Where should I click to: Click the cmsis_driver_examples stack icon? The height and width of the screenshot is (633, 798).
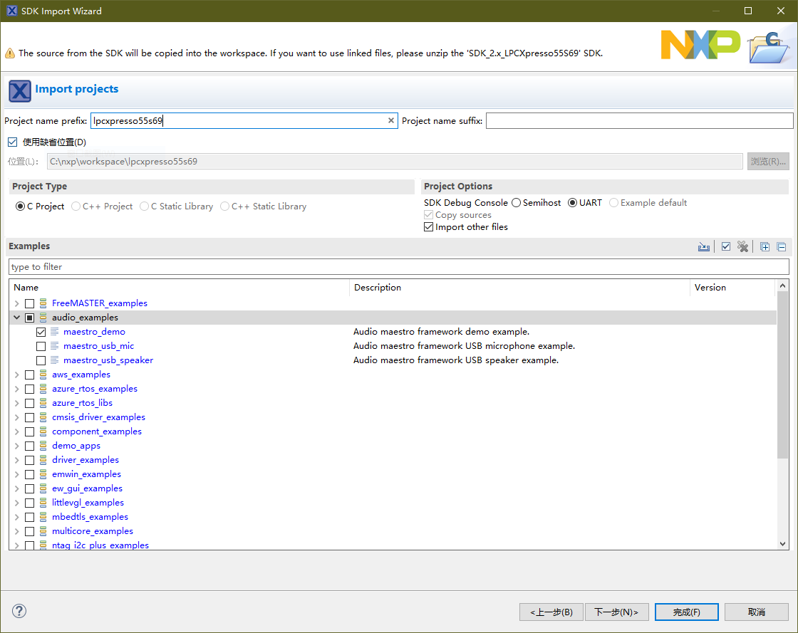(43, 417)
